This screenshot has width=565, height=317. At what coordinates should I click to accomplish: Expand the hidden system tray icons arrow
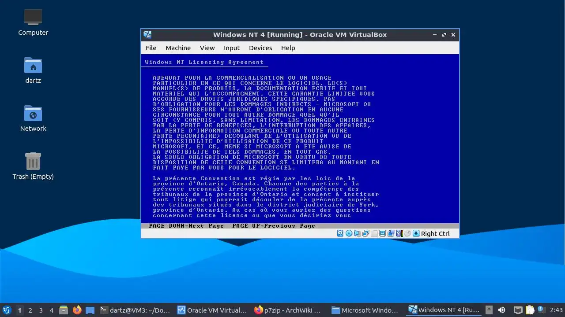point(489,310)
